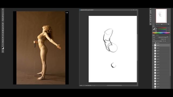Filter layers by smart objects
The height and width of the screenshot is (97, 173).
tap(166, 37)
